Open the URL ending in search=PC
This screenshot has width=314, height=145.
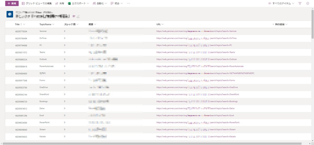click(x=194, y=45)
